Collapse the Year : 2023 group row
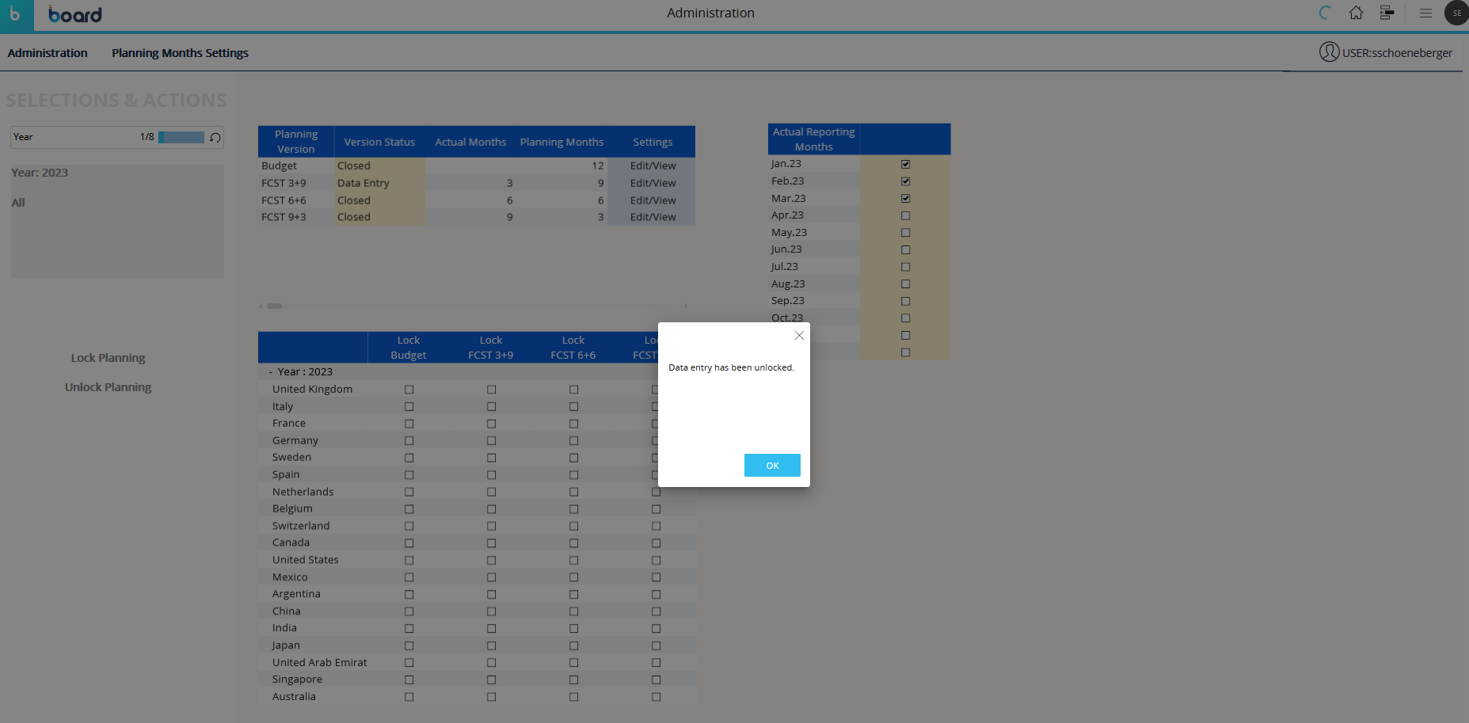 point(271,372)
